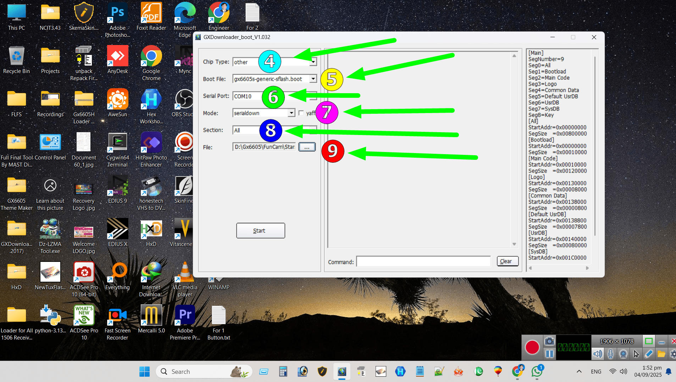The image size is (676, 382).
Task: Click inside the Command input field
Action: pos(423,261)
